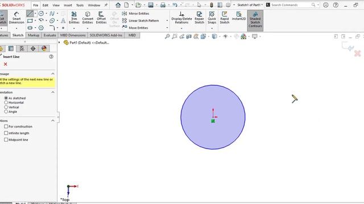
Task: Open the DimXpertManager tab icon
Action: click(33, 48)
